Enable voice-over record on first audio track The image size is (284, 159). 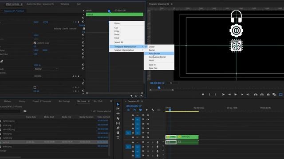tap(157, 142)
